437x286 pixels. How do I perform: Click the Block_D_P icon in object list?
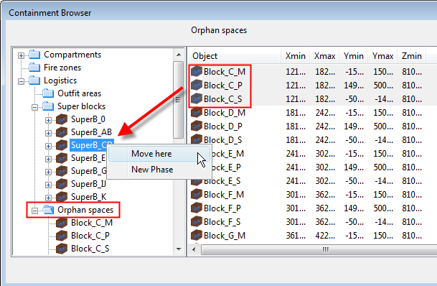(197, 126)
